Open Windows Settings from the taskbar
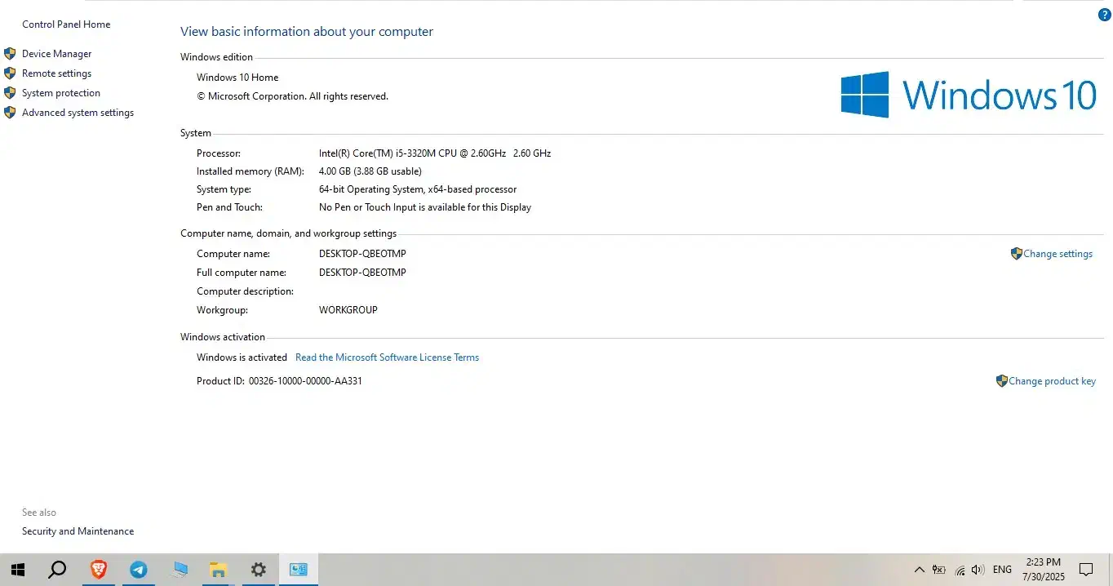 [x=257, y=569]
